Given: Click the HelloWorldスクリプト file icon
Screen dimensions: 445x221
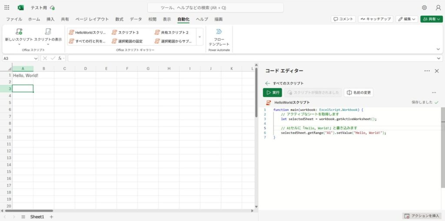Looking at the screenshot, I should coord(268,102).
